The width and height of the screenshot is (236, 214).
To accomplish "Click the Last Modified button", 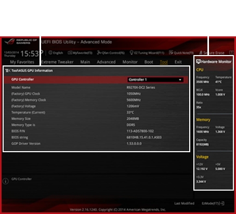I will [184, 204].
